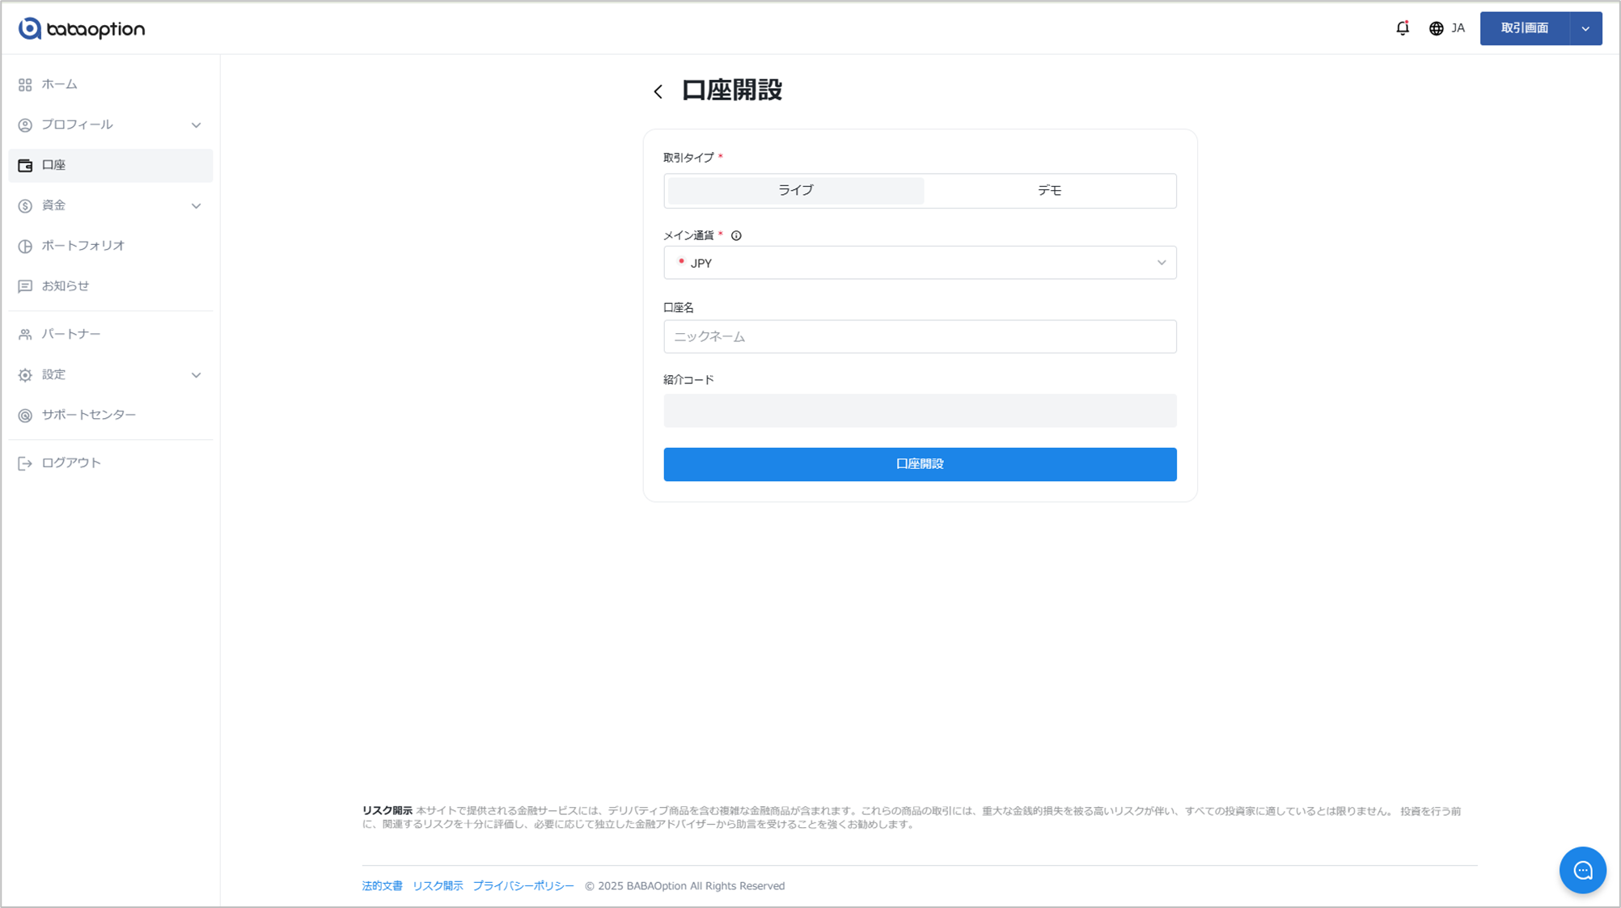Open dropdown arrow next to 取引画面
The height and width of the screenshot is (908, 1621).
[1585, 28]
